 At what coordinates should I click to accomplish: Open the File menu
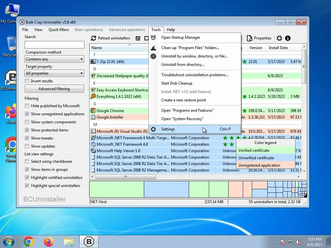[x=25, y=30]
